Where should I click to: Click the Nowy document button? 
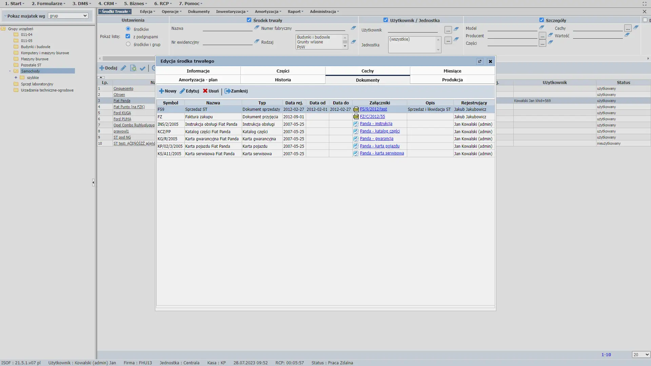pyautogui.click(x=167, y=91)
